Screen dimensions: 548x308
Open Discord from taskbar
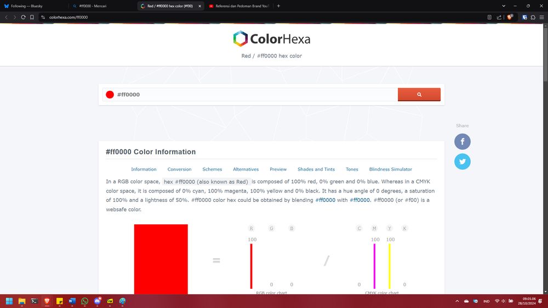point(98,301)
